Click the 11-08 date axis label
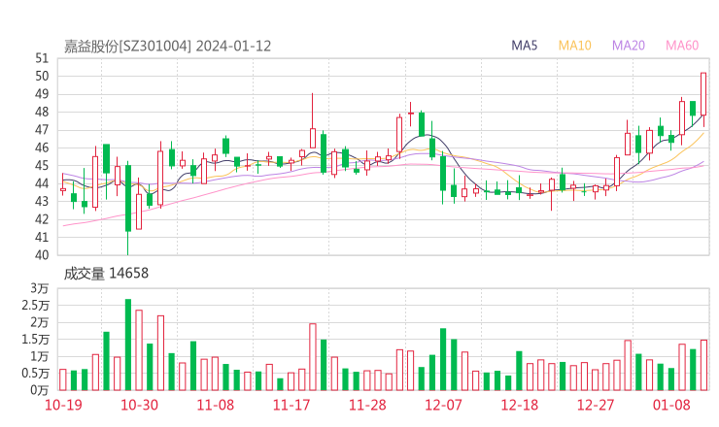 click(216, 405)
